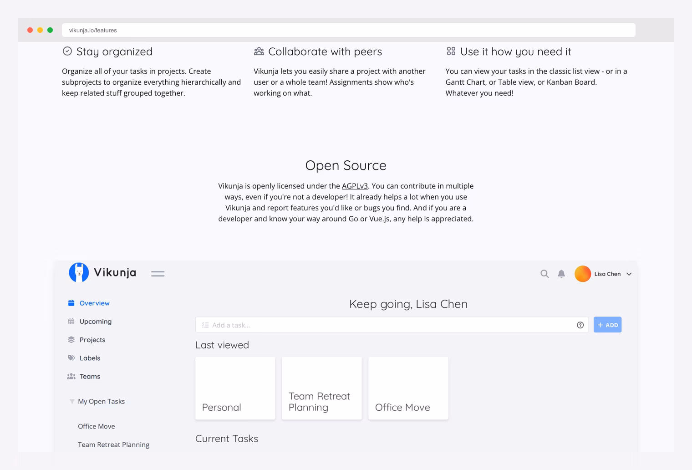Open the Team Retreat Planning project card
The width and height of the screenshot is (692, 470).
322,388
